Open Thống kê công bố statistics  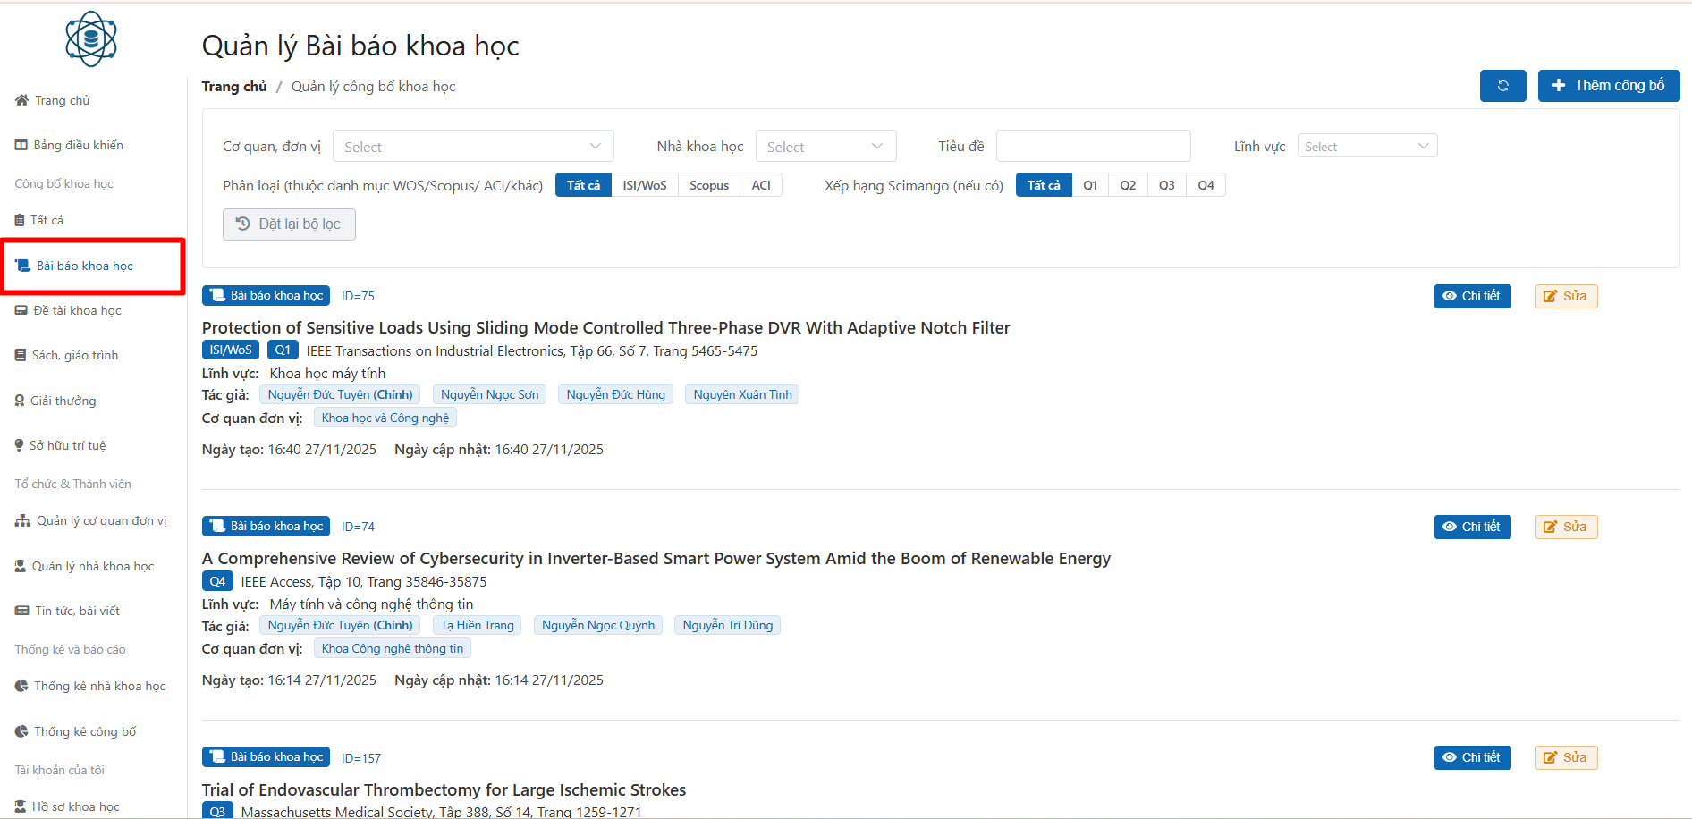85,731
